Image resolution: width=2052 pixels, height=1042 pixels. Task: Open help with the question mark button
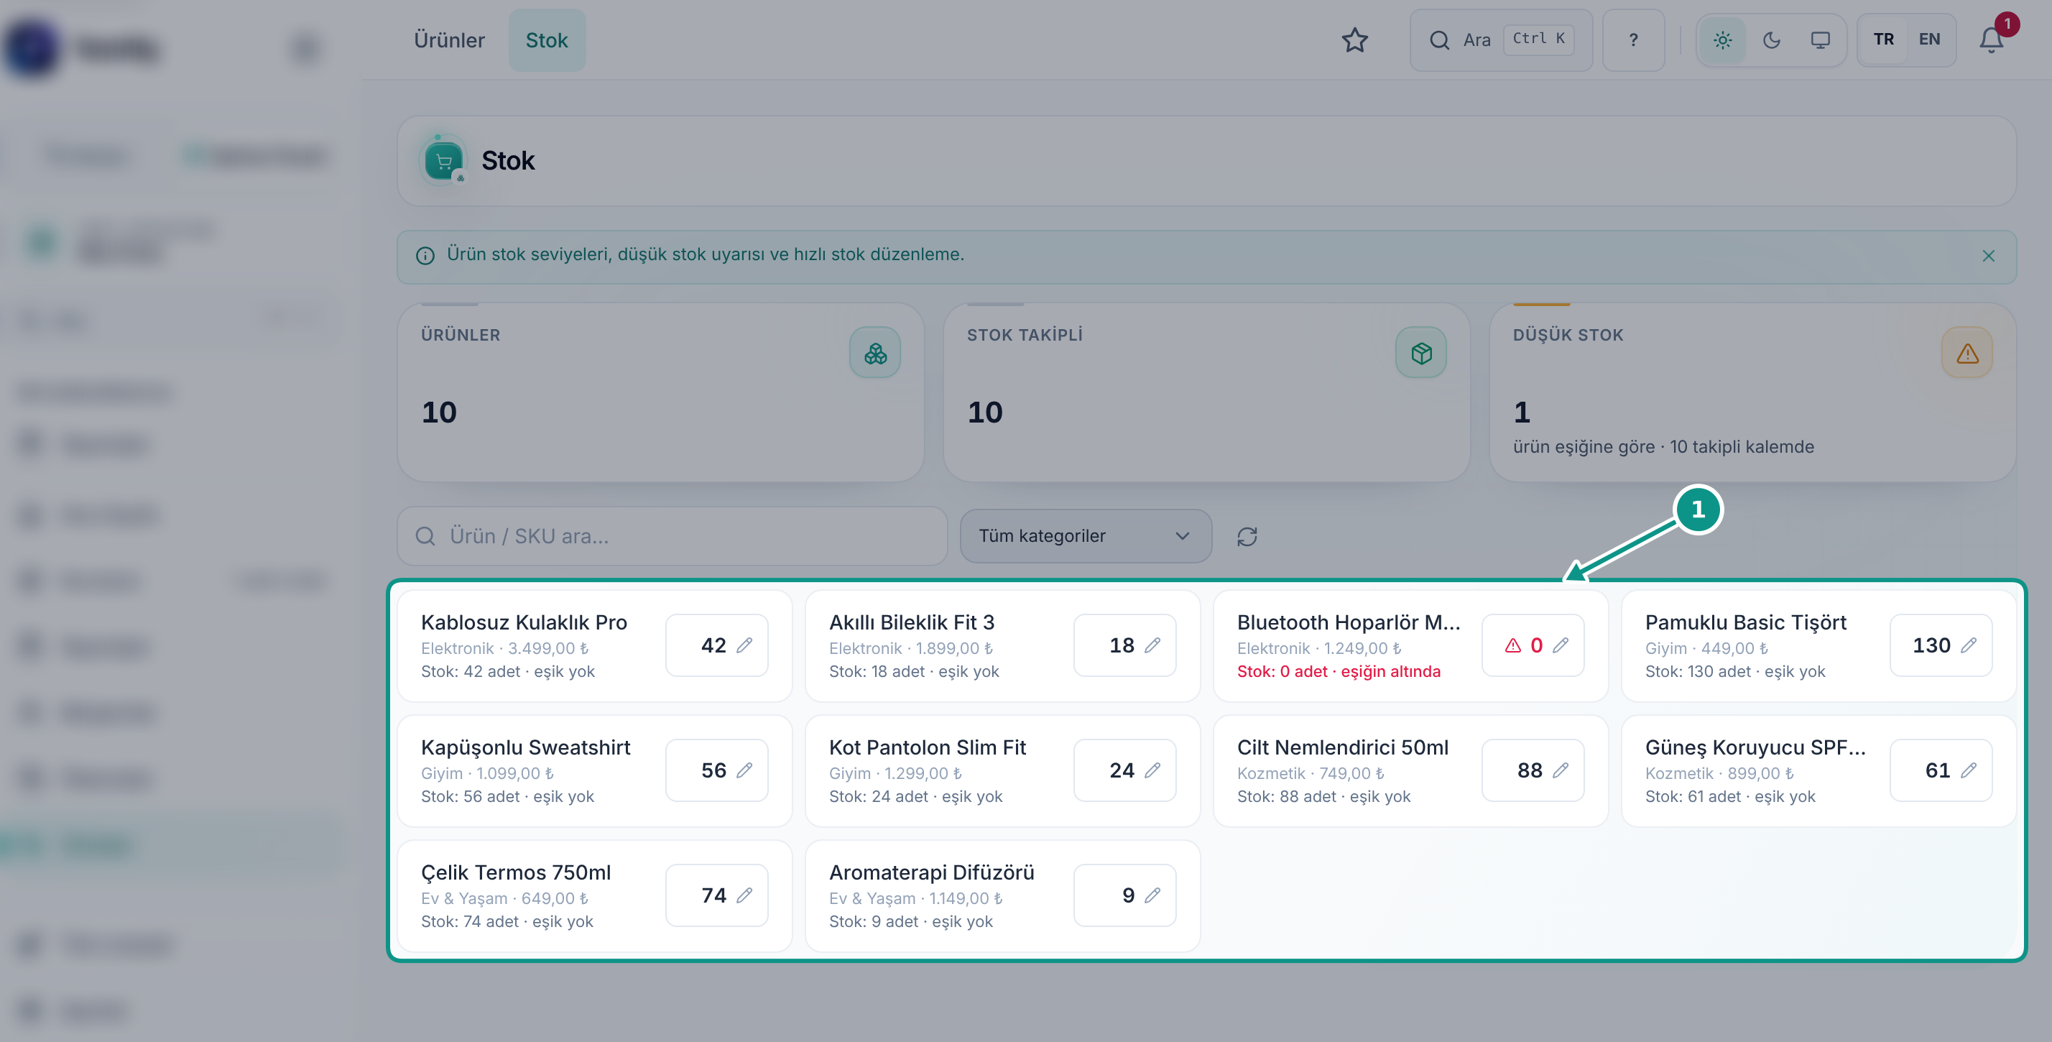[x=1633, y=40]
